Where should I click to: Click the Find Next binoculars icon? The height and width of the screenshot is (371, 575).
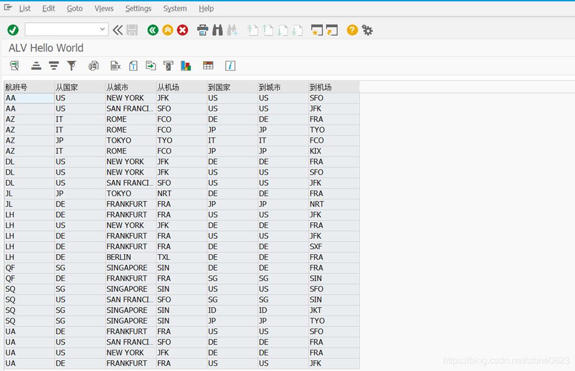232,29
